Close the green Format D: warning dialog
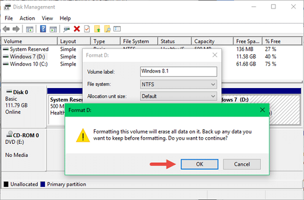Screen dimensions: 304x200 (262, 110)
